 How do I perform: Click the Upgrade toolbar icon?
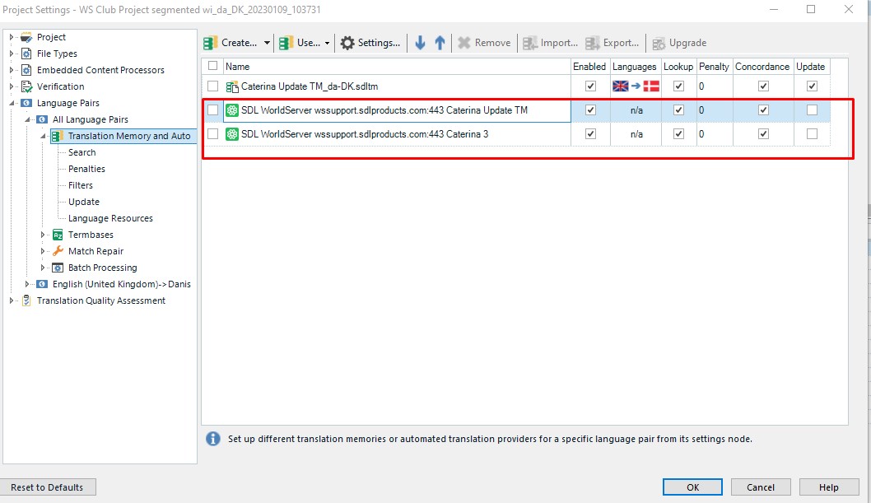[x=659, y=43]
